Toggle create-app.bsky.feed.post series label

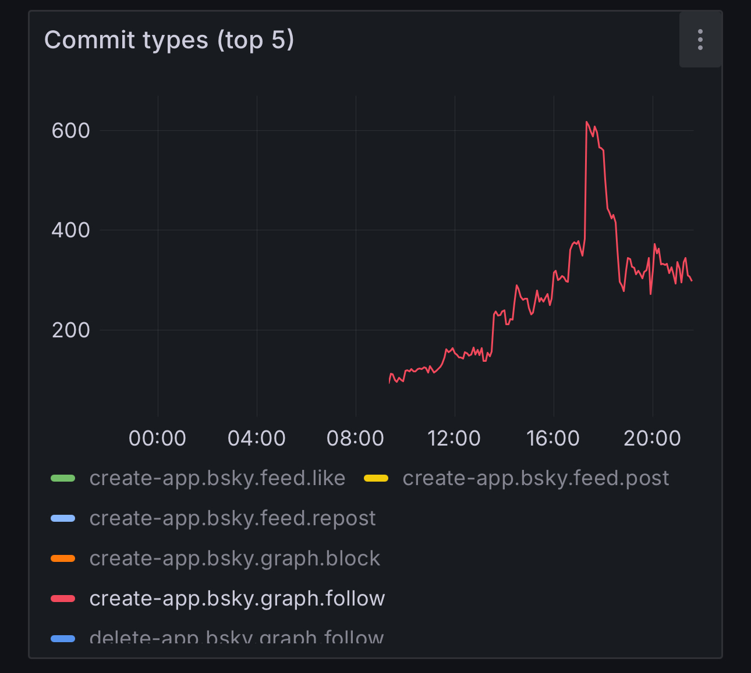[535, 478]
